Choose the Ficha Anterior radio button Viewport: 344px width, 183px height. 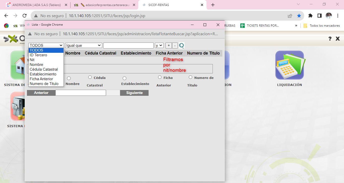[160, 77]
